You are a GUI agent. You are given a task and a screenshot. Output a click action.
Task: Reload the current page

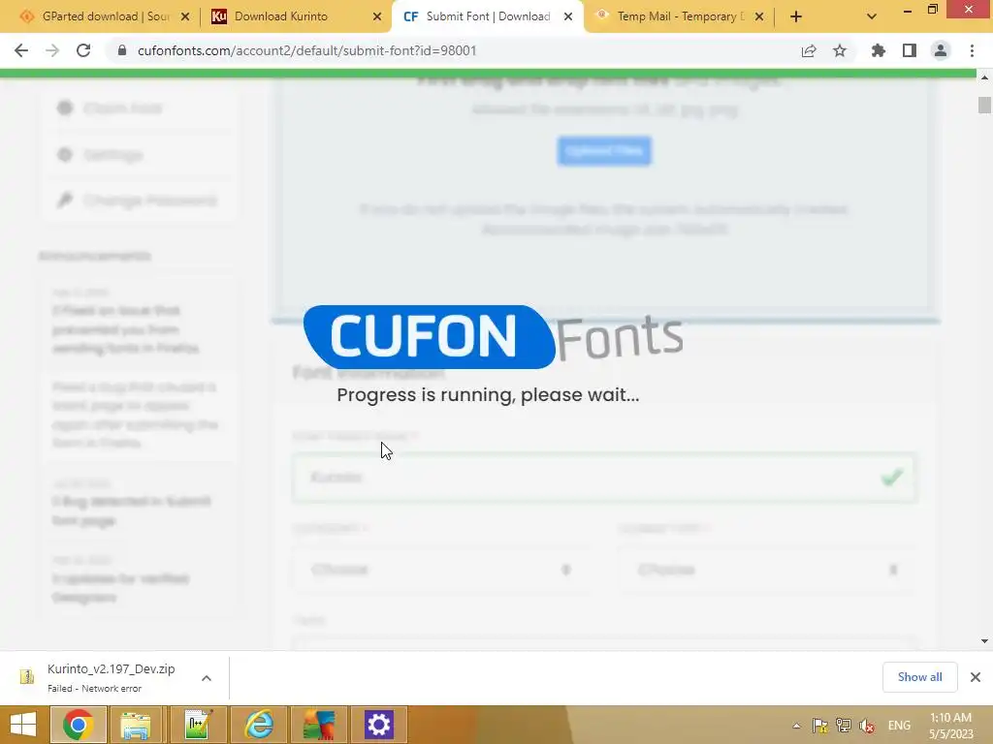[x=83, y=50]
